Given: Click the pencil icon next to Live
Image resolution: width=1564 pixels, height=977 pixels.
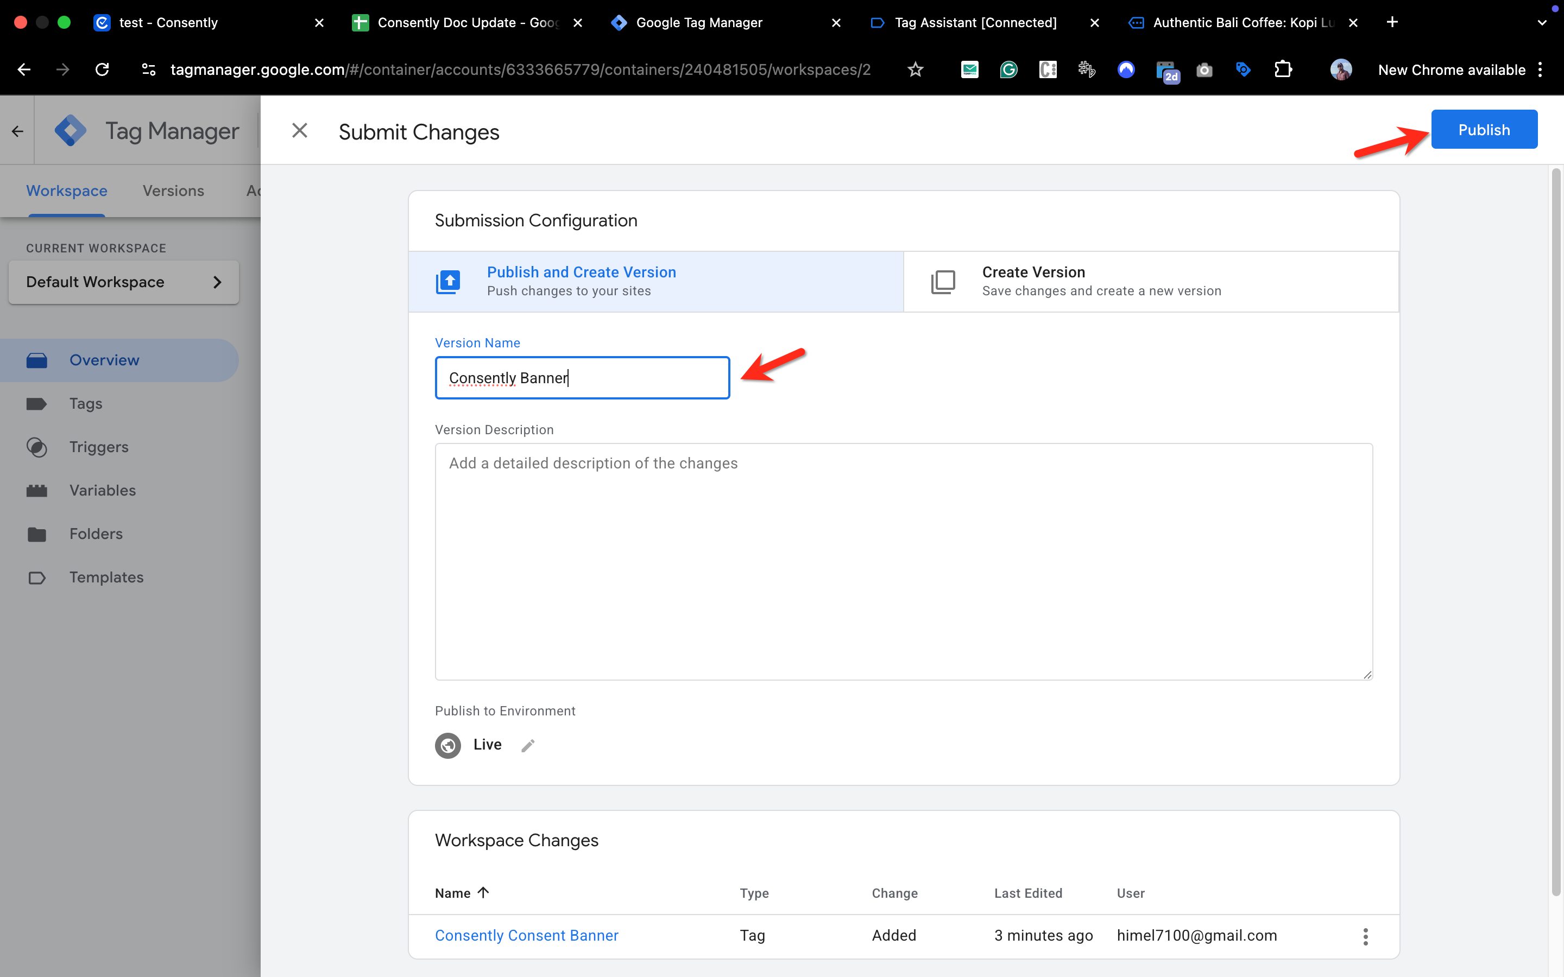Looking at the screenshot, I should click(528, 745).
